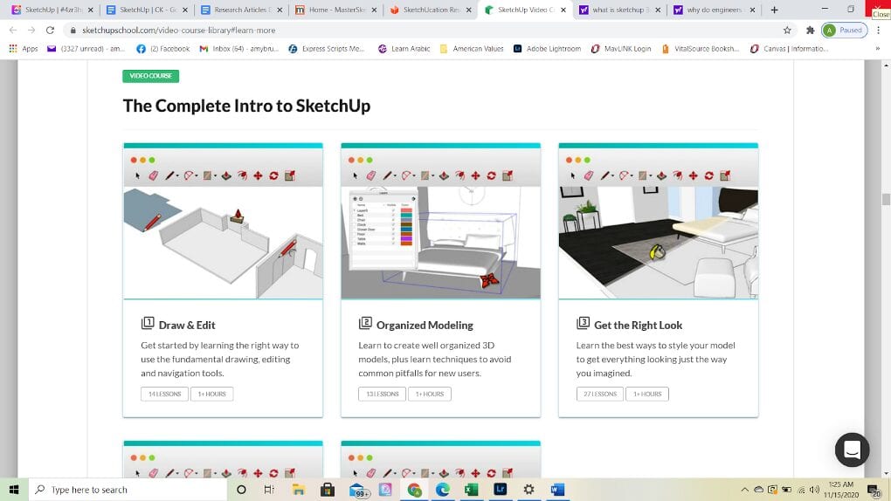Screen dimensions: 891x501
Task: Click the move tool icon in Draw & Edit card
Action: [x=258, y=175]
